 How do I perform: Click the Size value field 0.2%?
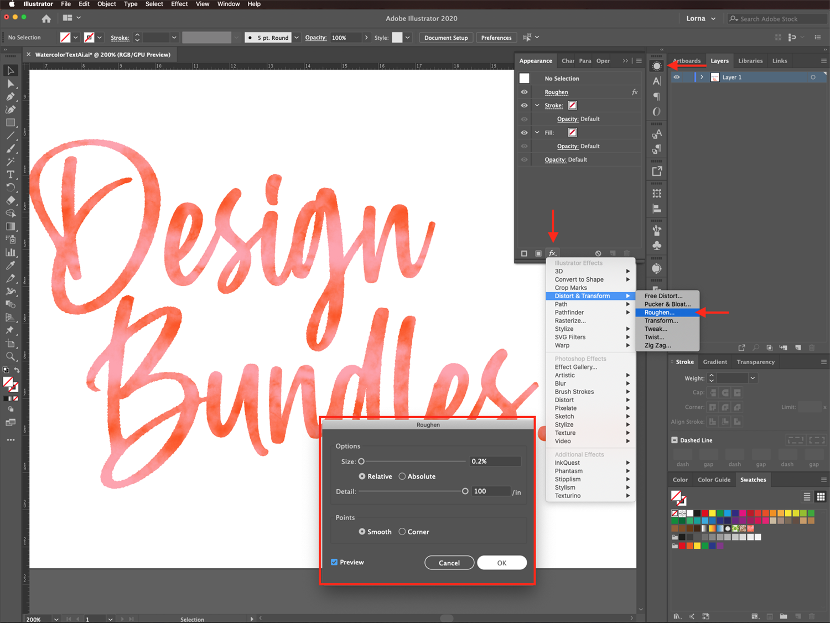[495, 461]
